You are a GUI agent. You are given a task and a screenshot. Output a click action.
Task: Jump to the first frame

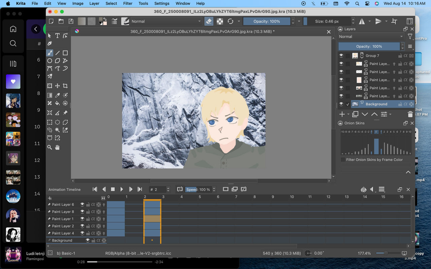tap(95, 189)
